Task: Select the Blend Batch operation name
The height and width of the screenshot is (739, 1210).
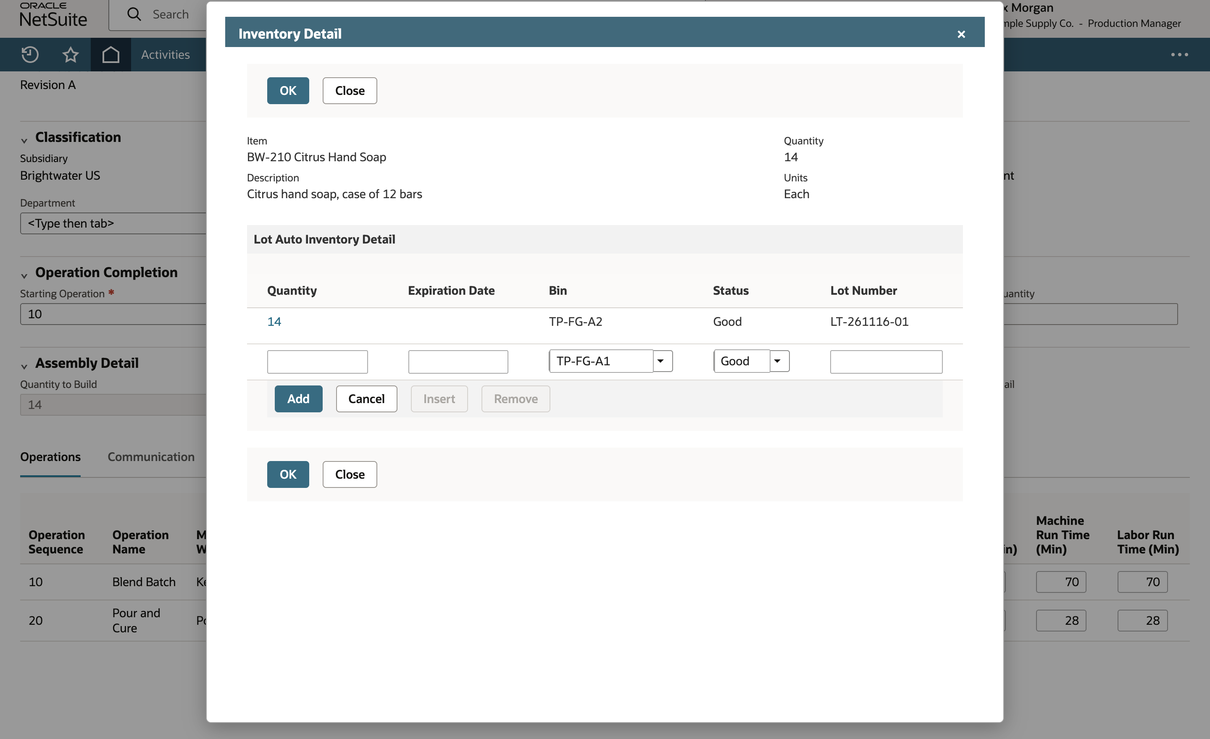Action: click(x=144, y=582)
